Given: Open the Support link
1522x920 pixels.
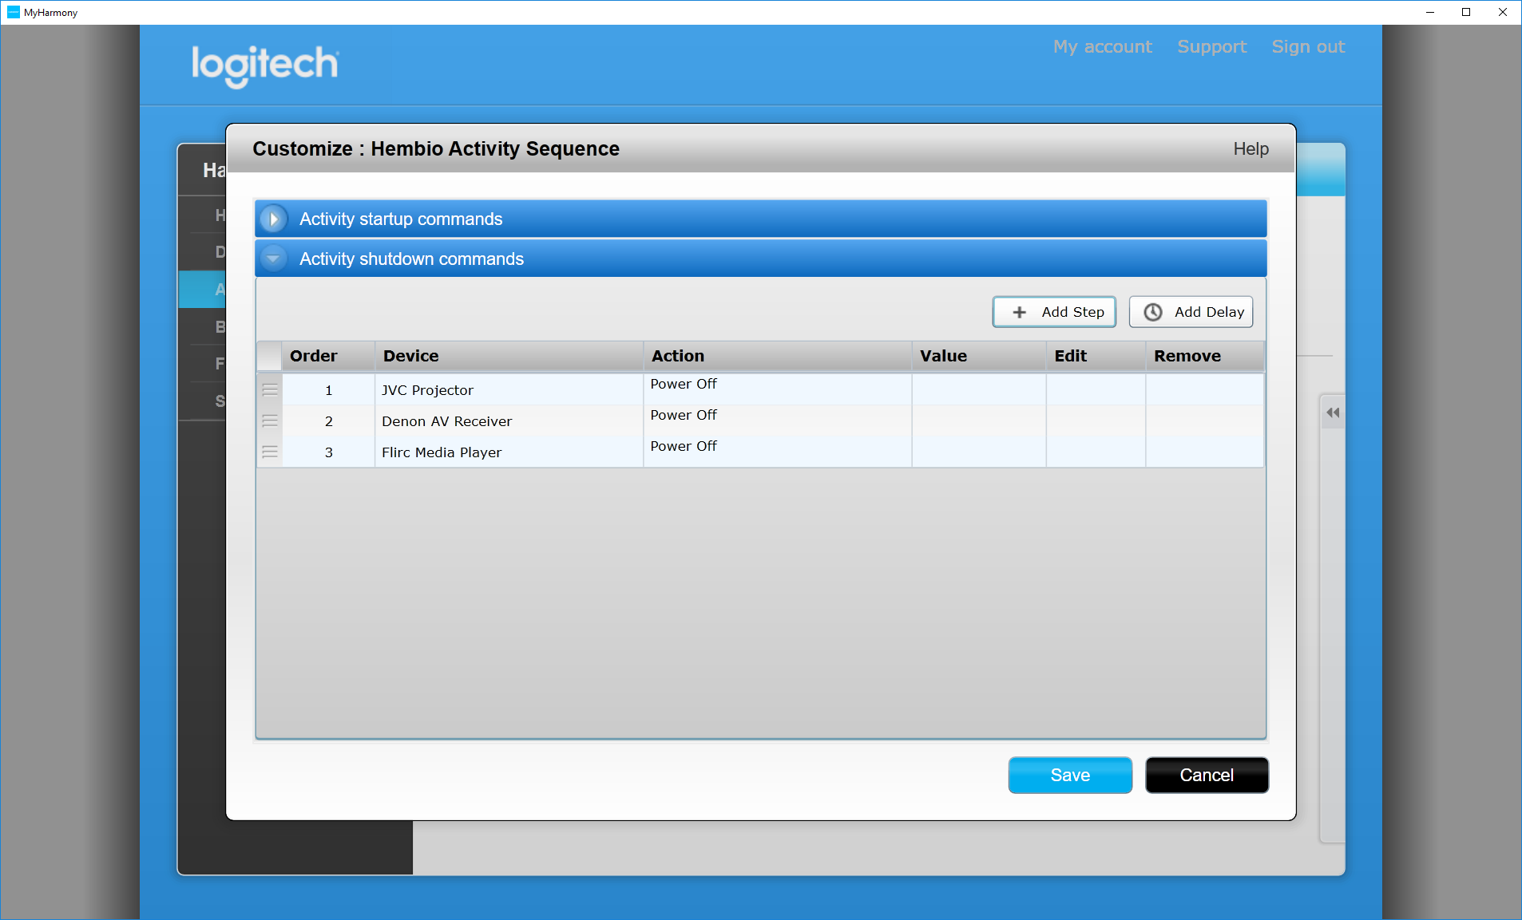Looking at the screenshot, I should 1211,47.
